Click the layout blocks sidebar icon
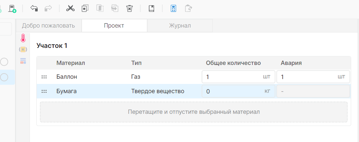Viewport: 359px width, 142px height. [23, 61]
